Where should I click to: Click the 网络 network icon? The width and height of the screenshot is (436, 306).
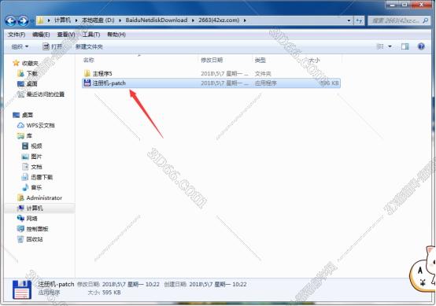pos(20,219)
